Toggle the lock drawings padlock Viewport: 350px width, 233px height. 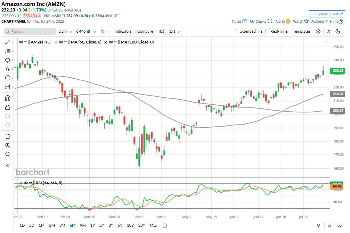pos(8,107)
